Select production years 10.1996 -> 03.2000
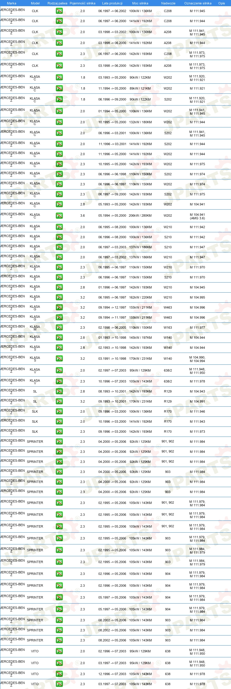 tap(112, 421)
